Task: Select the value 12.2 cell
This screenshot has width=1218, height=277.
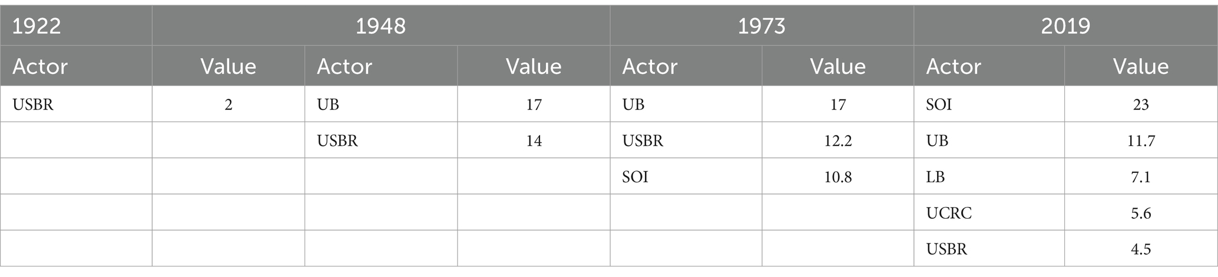Action: click(838, 141)
